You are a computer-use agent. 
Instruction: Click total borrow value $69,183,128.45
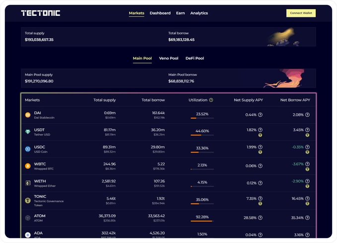tap(181, 40)
